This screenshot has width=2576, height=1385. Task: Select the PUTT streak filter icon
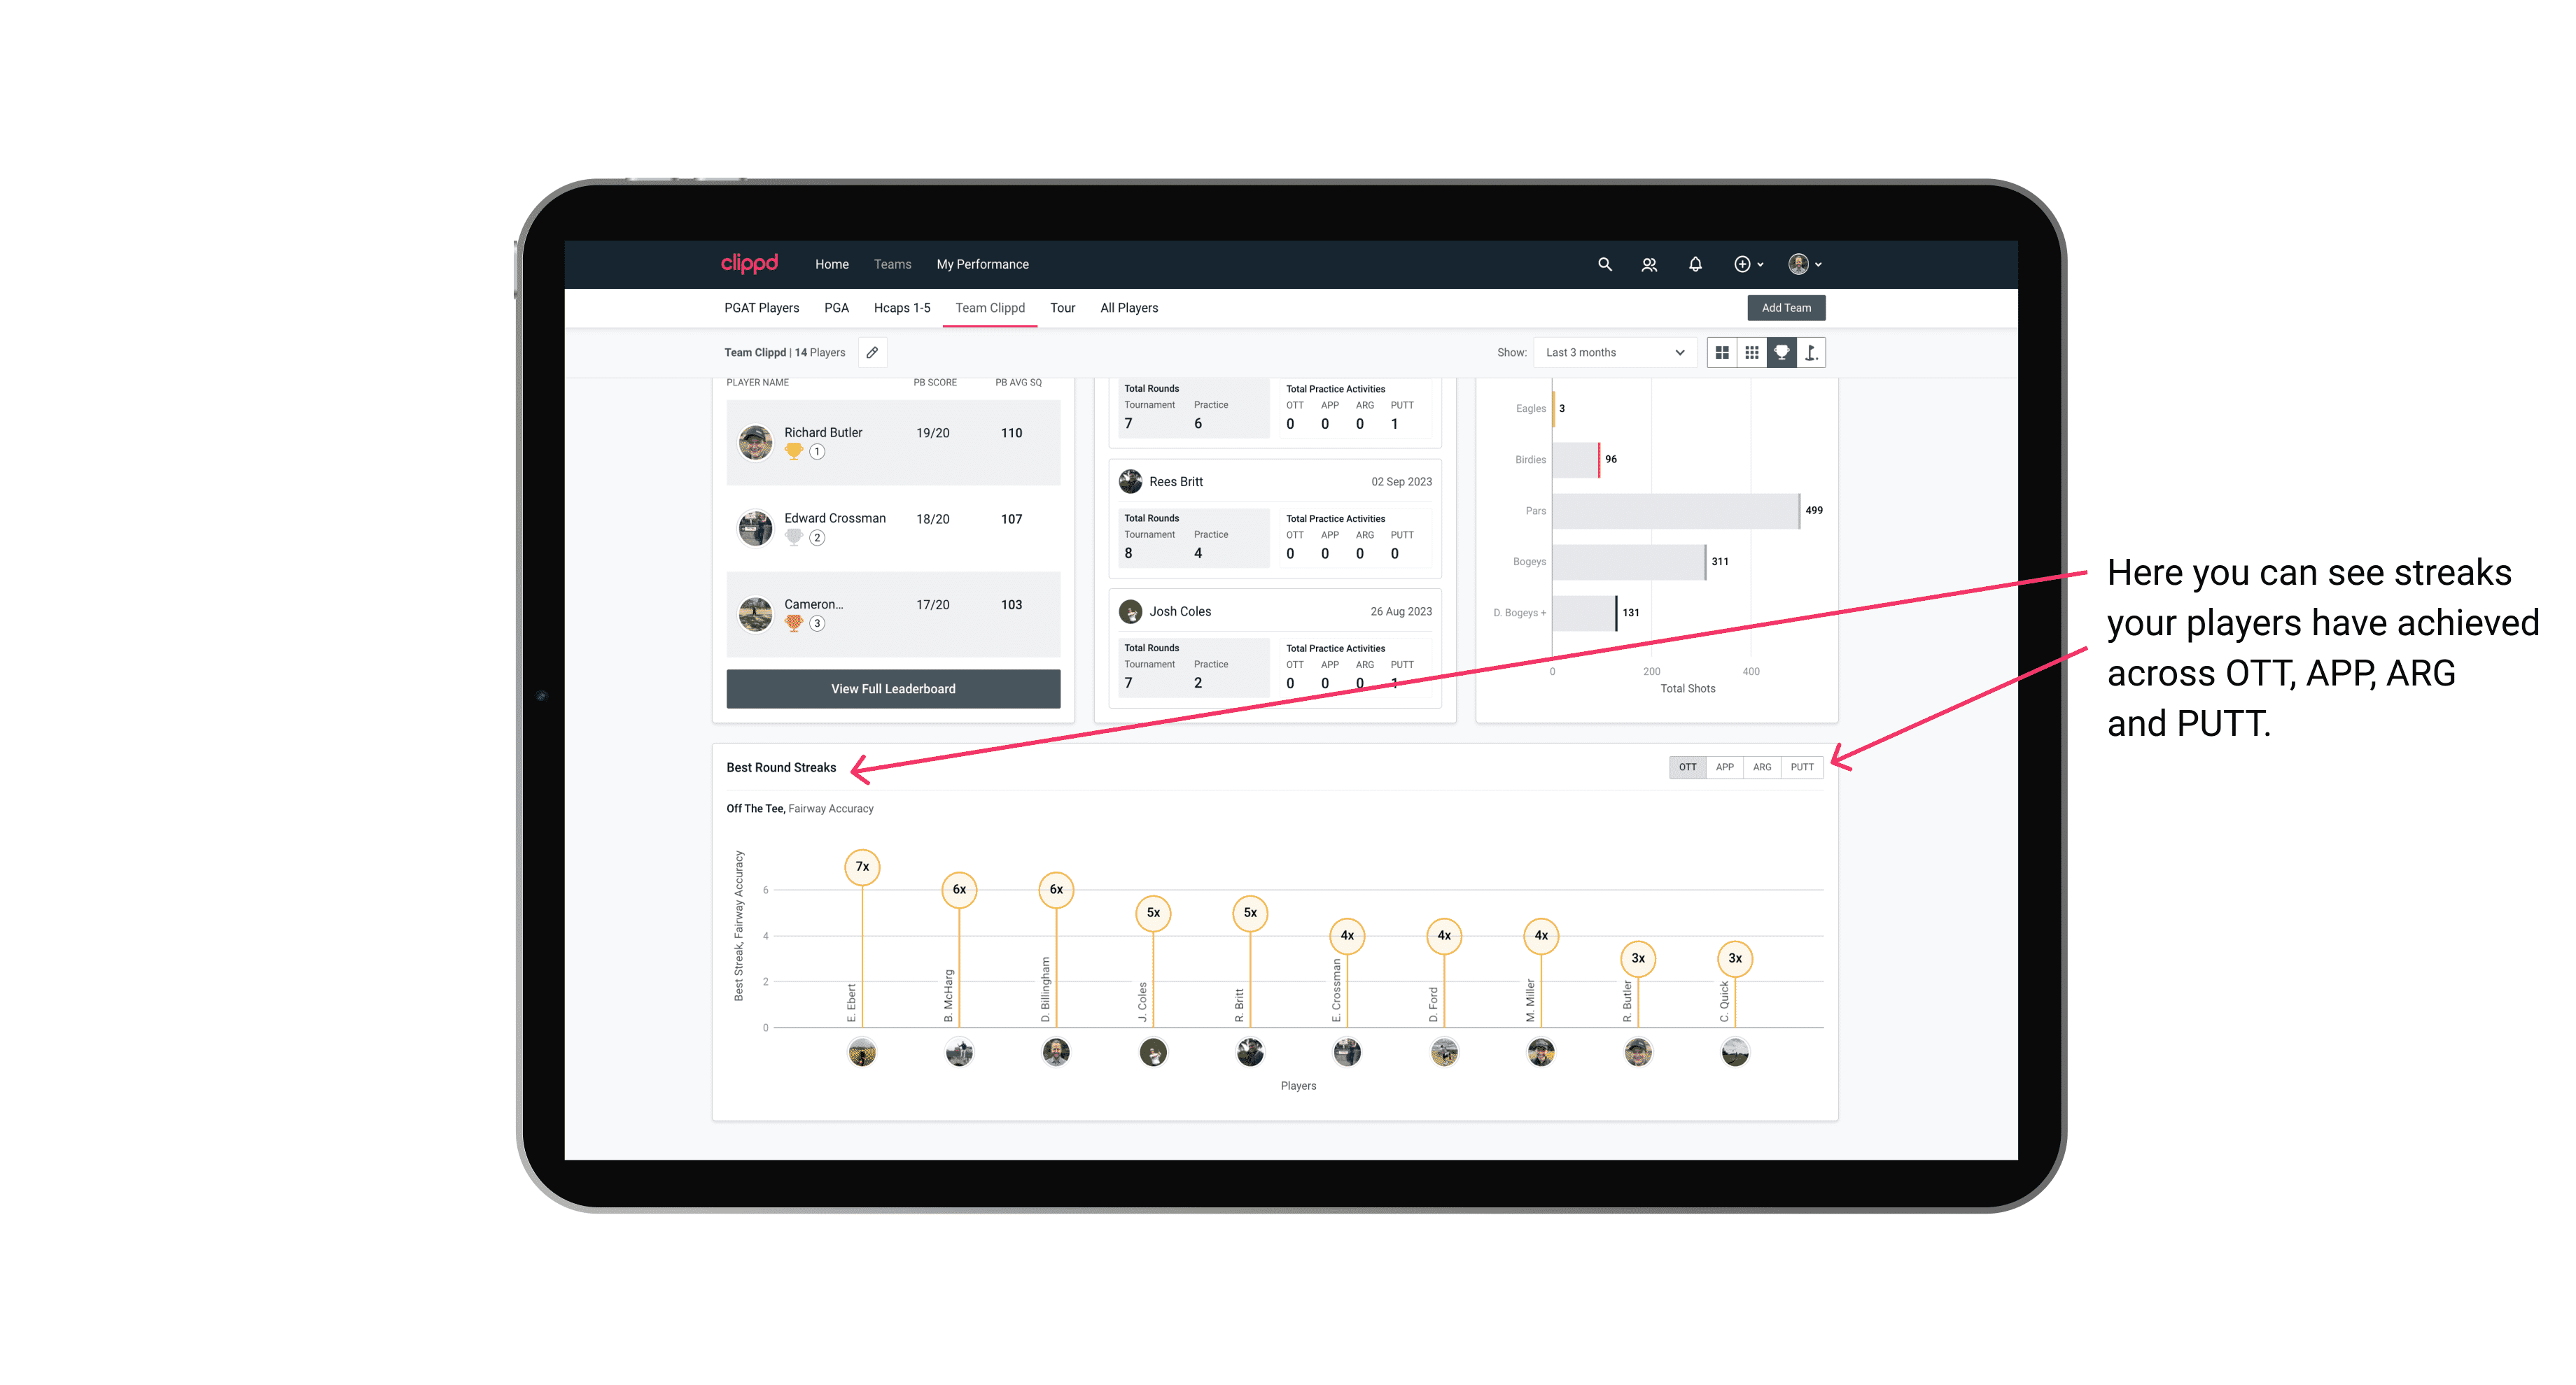click(x=1803, y=767)
